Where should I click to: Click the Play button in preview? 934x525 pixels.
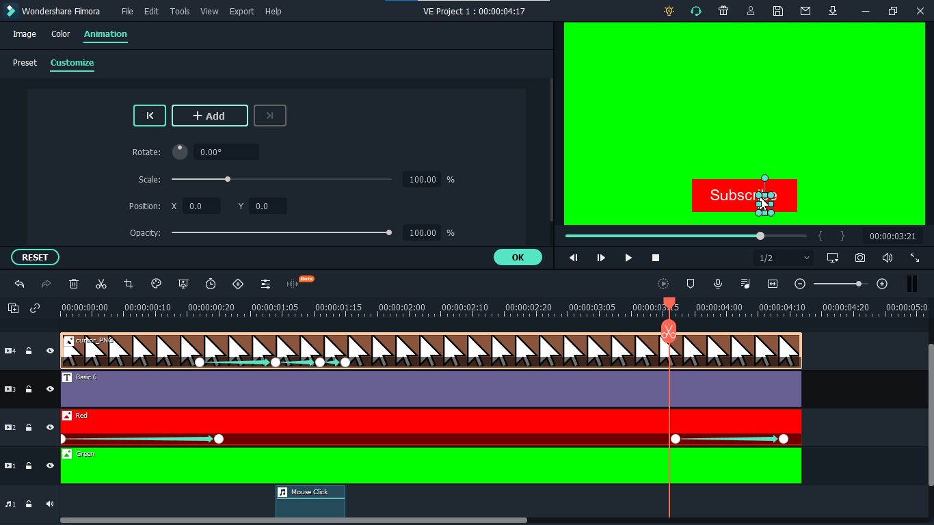coord(628,258)
